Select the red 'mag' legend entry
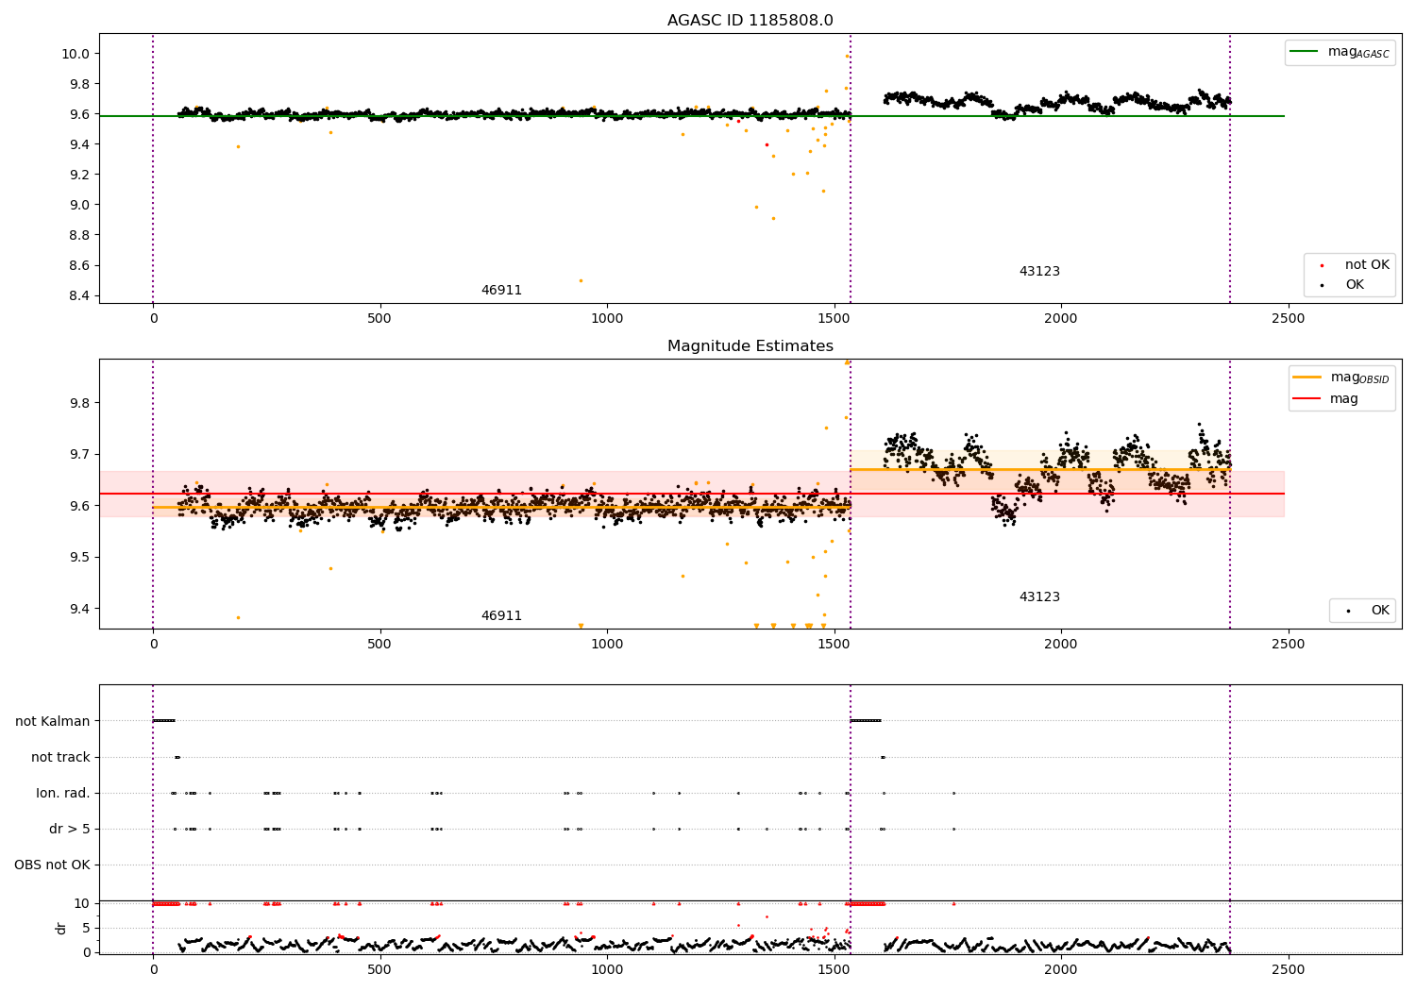Screen dimensions: 1416x991 (x=1326, y=399)
